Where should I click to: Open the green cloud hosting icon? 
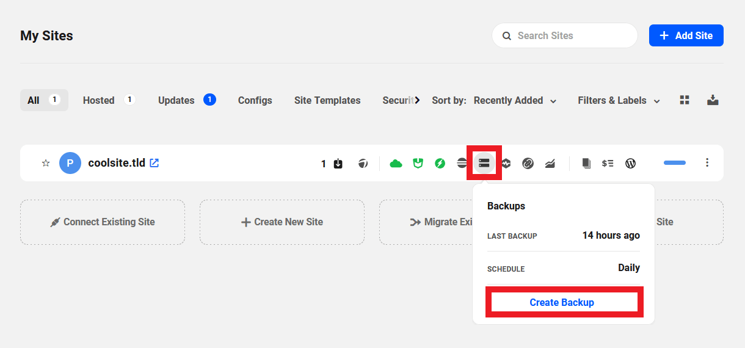pos(396,163)
